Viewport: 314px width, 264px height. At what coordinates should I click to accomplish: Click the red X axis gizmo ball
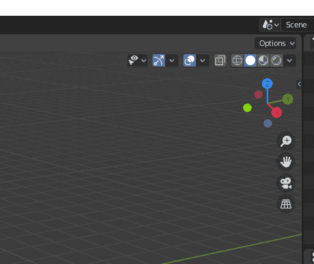(276, 112)
